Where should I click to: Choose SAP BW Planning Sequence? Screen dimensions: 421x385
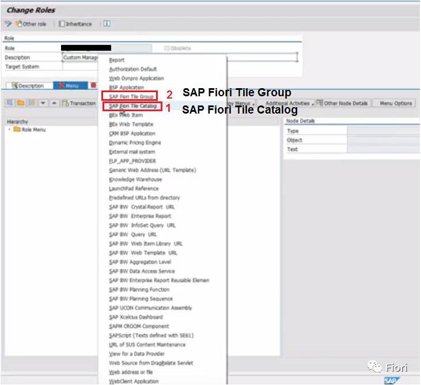tap(141, 299)
